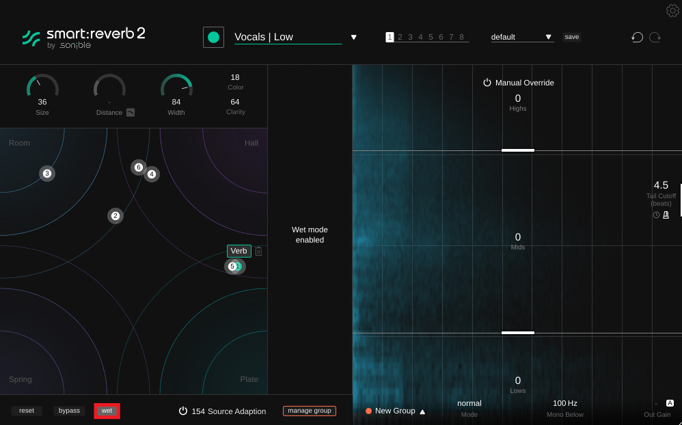The width and height of the screenshot is (682, 425).
Task: Select state slot 8
Action: point(461,37)
